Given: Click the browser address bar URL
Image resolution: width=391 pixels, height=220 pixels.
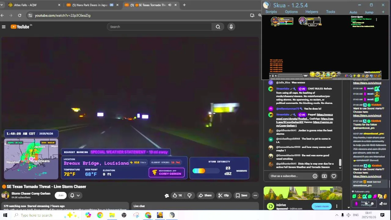Looking at the screenshot, I should pos(63,15).
